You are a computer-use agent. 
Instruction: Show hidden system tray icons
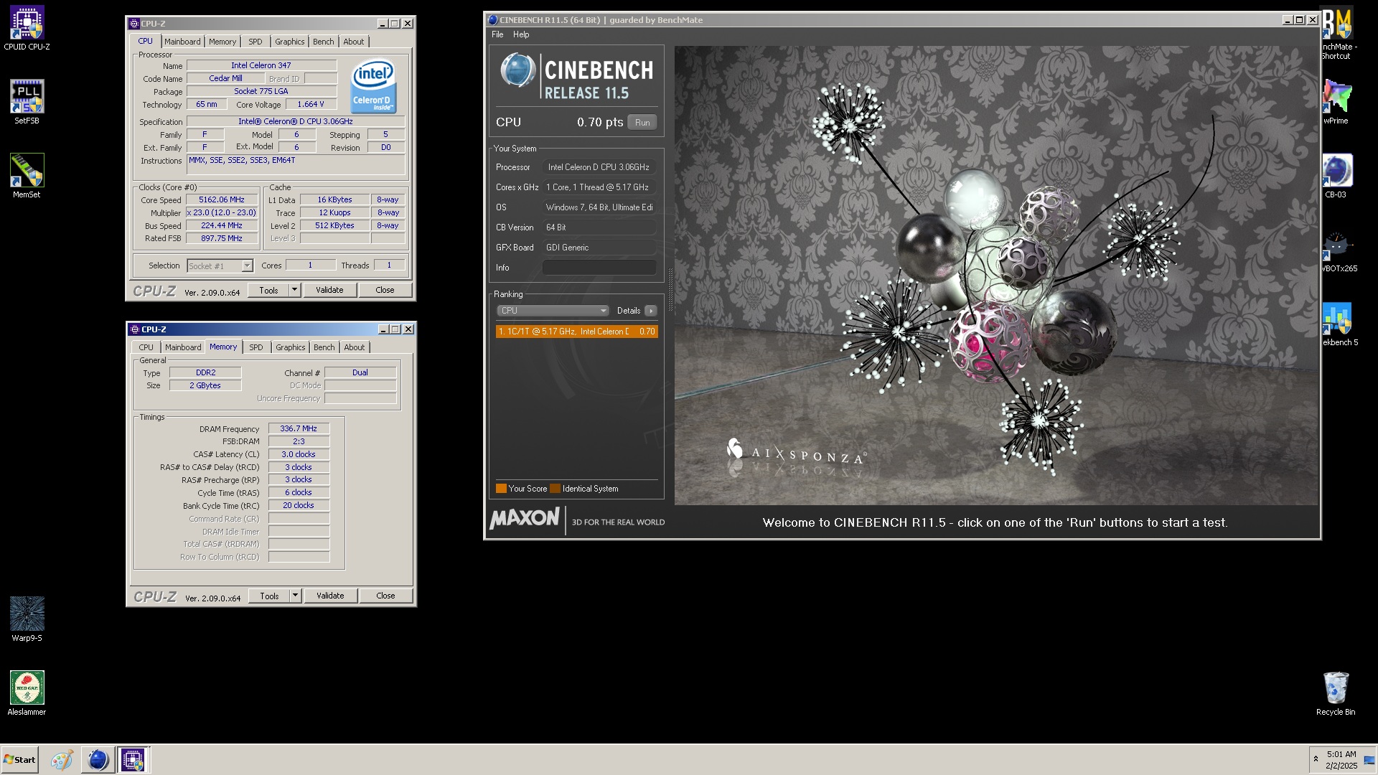pos(1316,759)
